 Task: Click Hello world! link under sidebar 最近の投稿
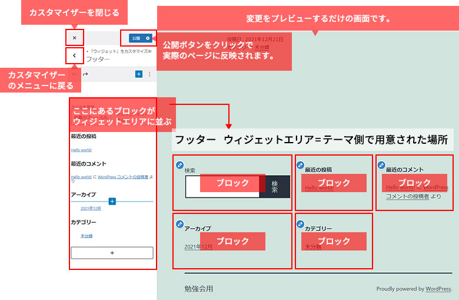[x=81, y=150]
